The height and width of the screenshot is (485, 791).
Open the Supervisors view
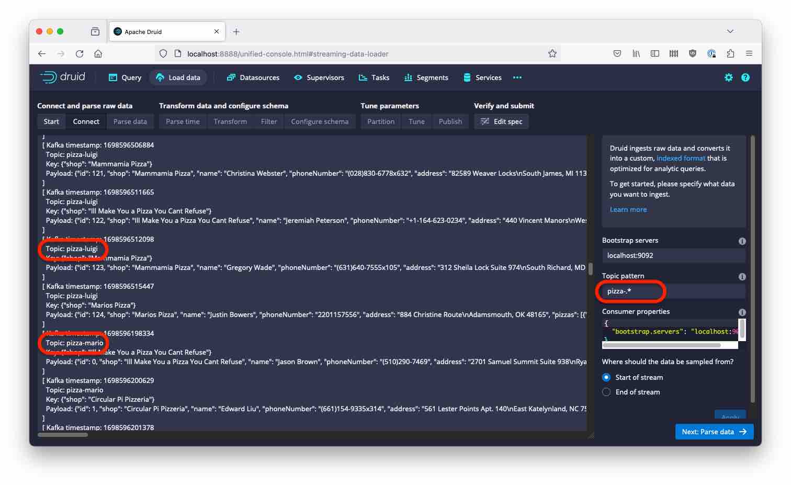tap(319, 77)
